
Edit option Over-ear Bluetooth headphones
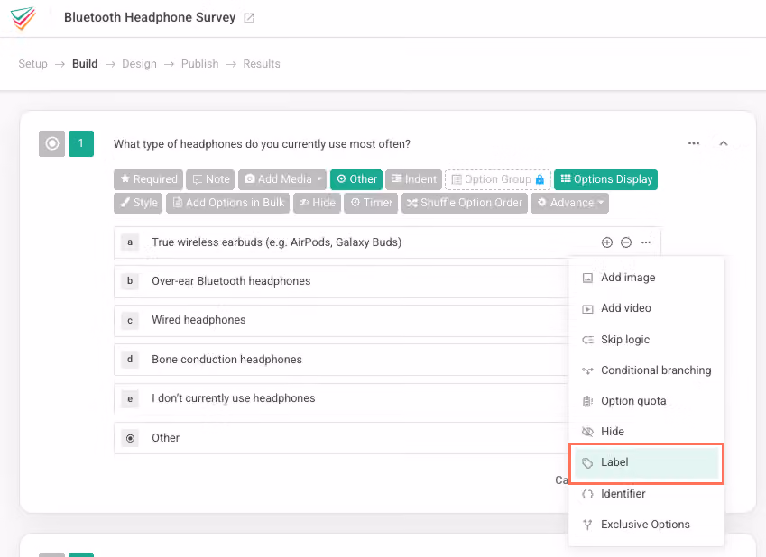click(x=231, y=281)
